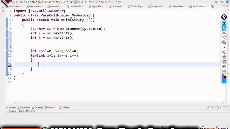Switch to AlternateSo... editor tab

point(55,6)
